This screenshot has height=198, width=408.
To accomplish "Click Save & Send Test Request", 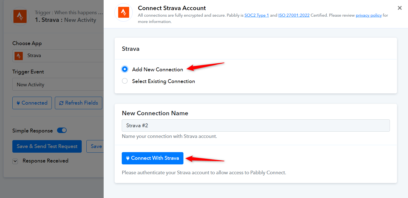I will [47, 146].
